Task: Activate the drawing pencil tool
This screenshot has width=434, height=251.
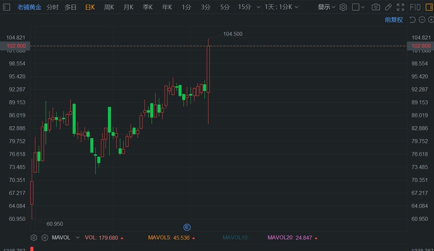Action: [388, 7]
